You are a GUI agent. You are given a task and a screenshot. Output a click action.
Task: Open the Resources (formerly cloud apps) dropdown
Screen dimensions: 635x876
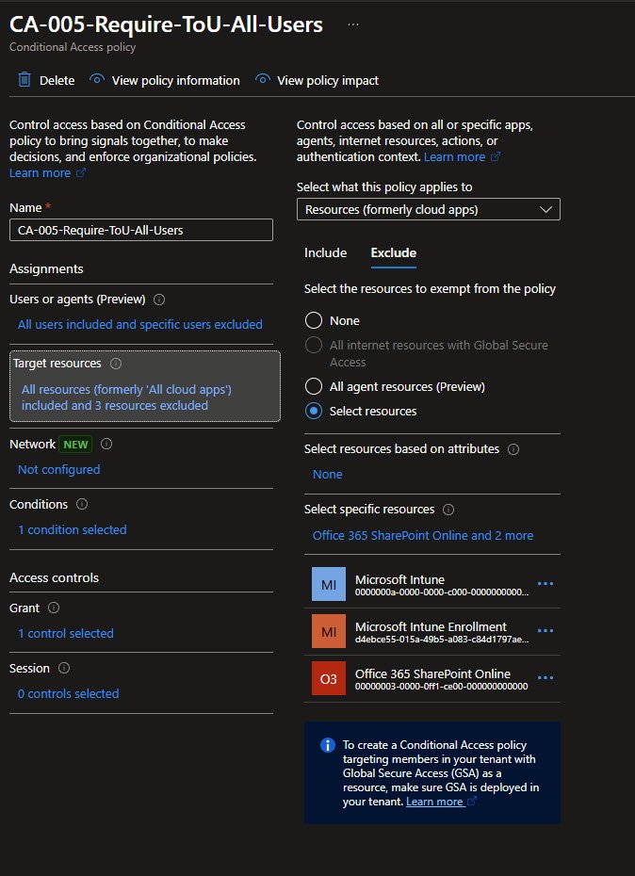pos(428,209)
